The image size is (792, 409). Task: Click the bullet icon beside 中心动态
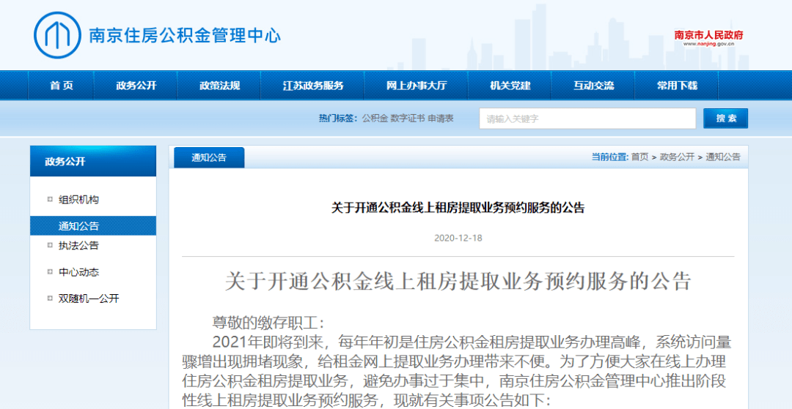pyautogui.click(x=50, y=272)
